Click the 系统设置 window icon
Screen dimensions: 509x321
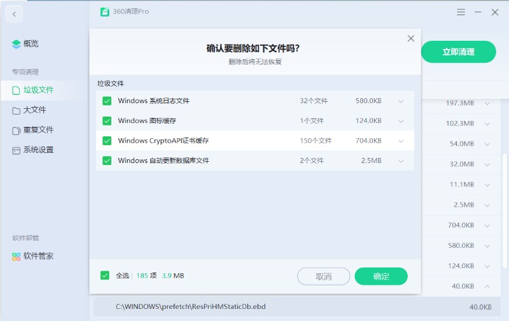click(16, 150)
